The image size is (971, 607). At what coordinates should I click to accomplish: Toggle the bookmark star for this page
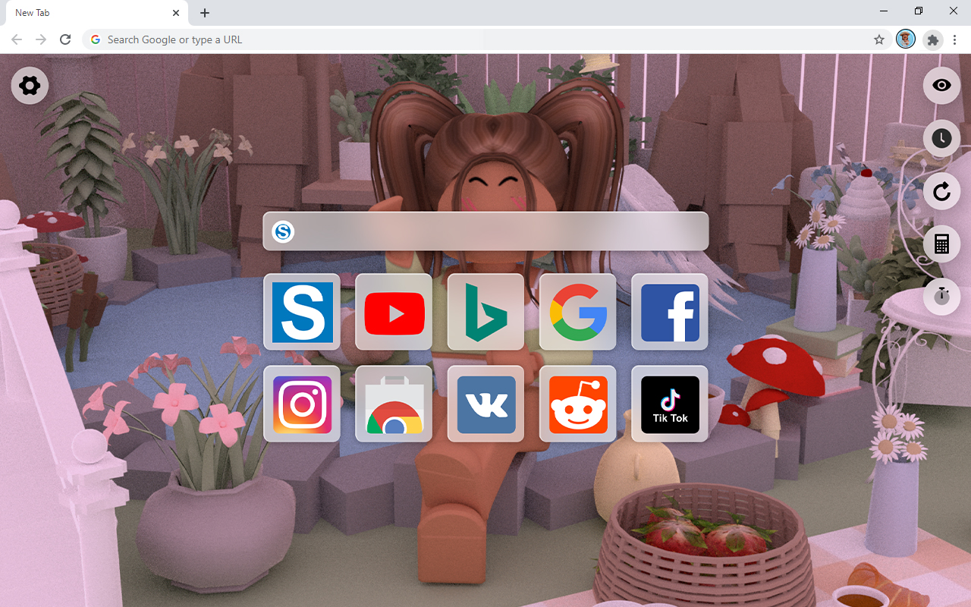[x=878, y=39]
